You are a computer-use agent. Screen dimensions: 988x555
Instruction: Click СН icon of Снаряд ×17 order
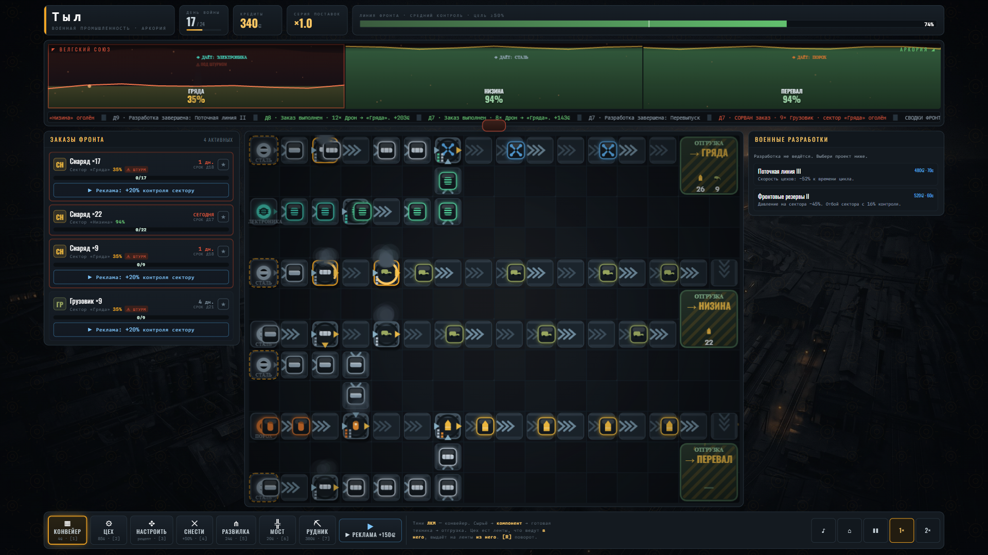(60, 165)
